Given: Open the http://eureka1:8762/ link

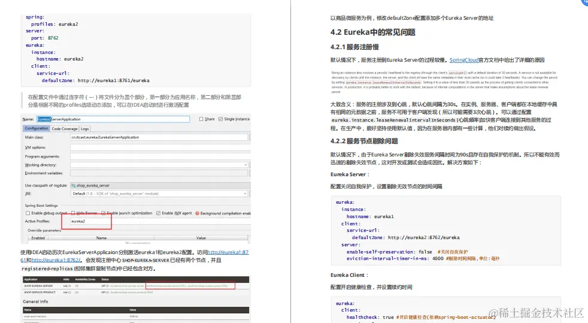Looking at the screenshot, I should [x=56, y=260].
